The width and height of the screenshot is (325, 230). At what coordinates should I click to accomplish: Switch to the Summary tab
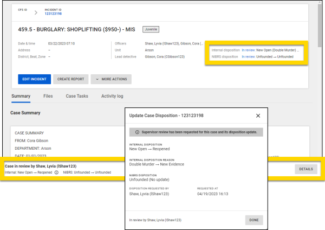pyautogui.click(x=21, y=96)
